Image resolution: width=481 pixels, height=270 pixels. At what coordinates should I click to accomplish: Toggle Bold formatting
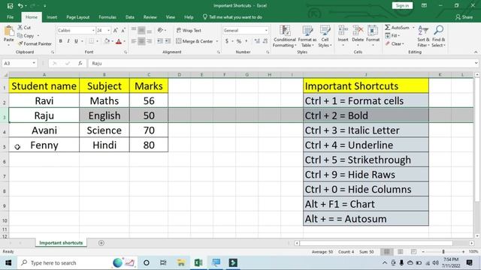click(x=60, y=41)
